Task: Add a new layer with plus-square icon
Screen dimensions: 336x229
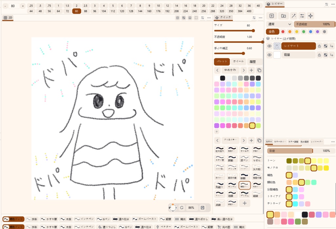Action: click(x=271, y=16)
